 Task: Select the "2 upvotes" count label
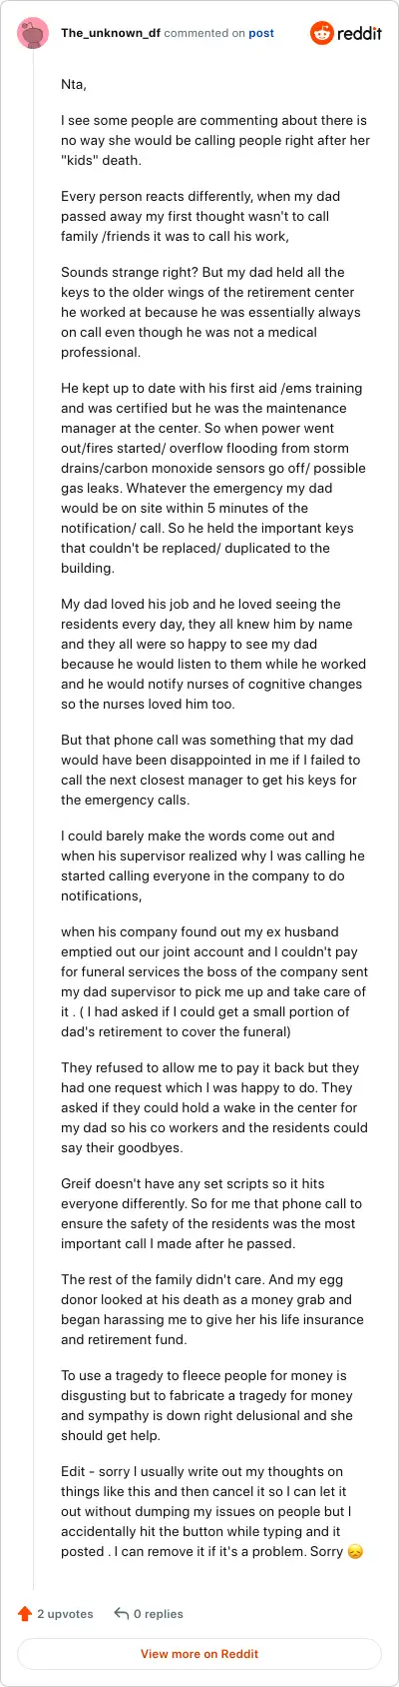(x=65, y=1613)
